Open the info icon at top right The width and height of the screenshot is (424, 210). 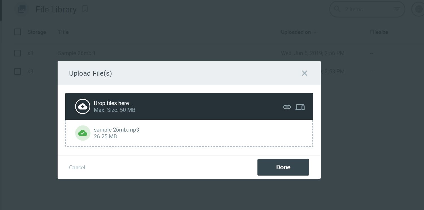(x=418, y=9)
